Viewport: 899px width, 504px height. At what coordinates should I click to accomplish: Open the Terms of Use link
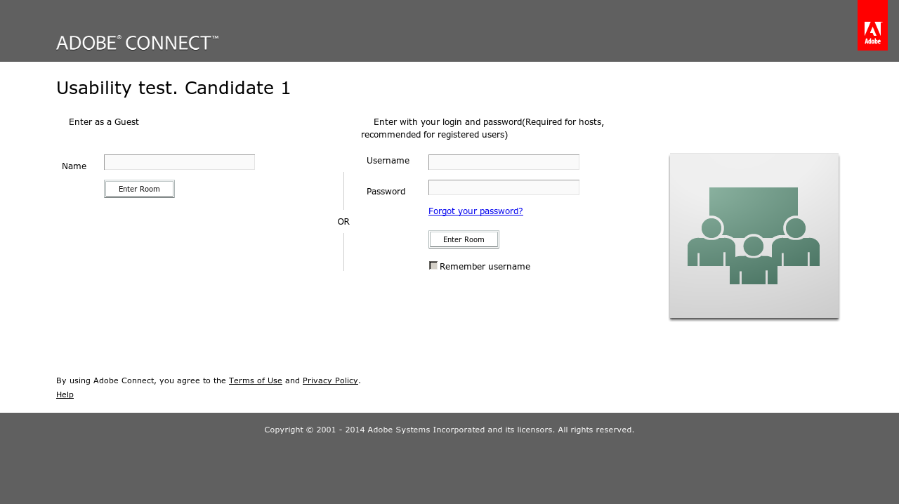(256, 380)
